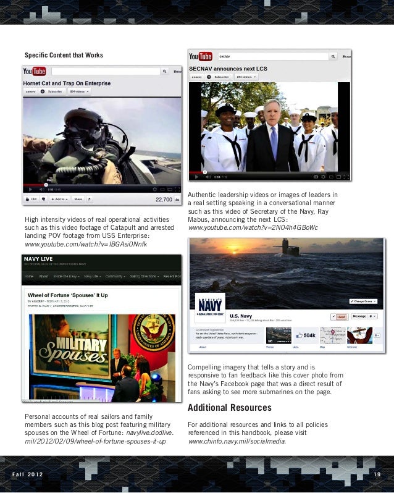
Task: Click the America's Navy profile picture on Facebook
Action: pos(210,307)
